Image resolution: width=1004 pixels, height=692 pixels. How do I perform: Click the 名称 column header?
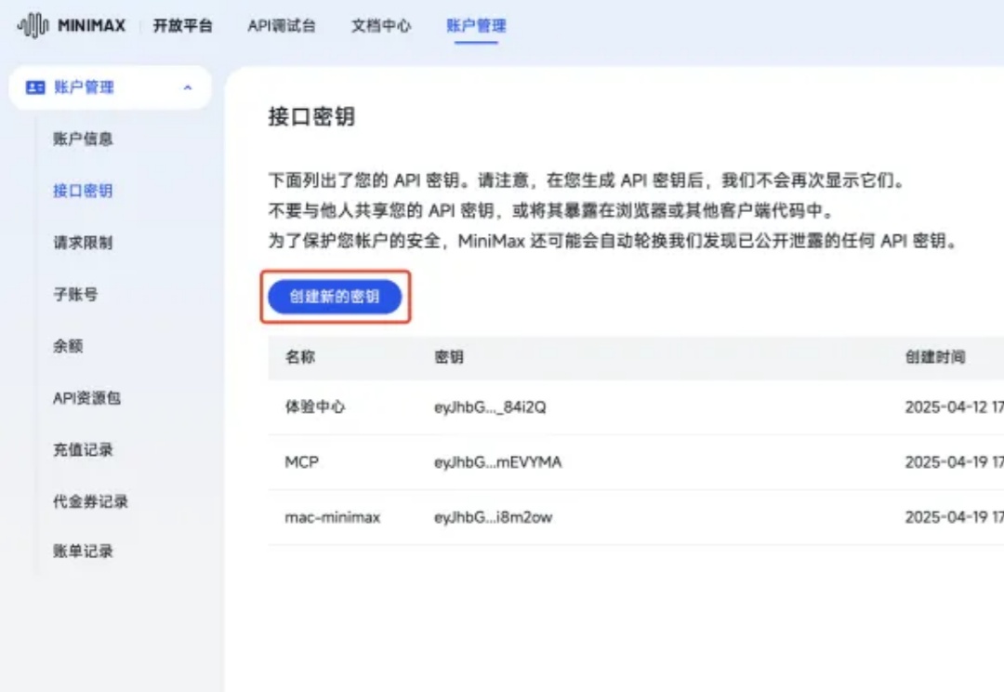(300, 357)
